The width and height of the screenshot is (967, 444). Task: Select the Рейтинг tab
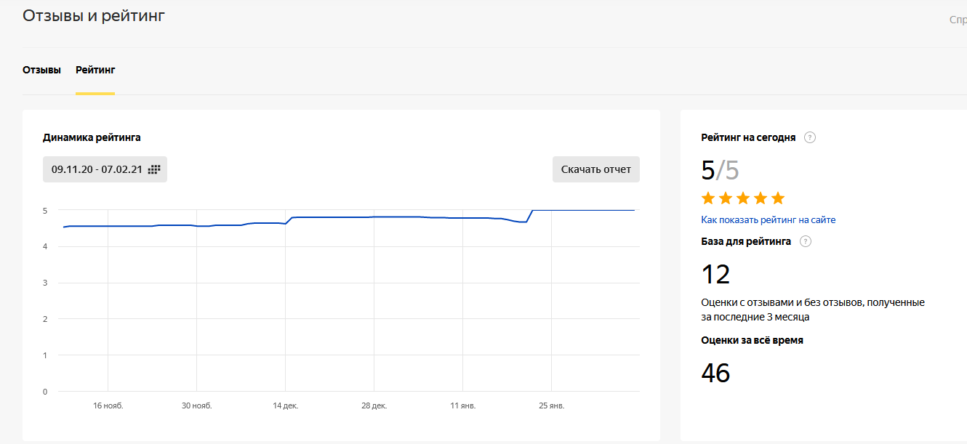95,70
